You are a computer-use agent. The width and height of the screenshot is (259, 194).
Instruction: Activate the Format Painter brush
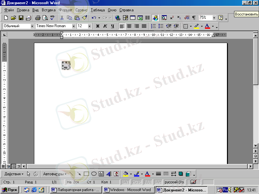coord(84,18)
